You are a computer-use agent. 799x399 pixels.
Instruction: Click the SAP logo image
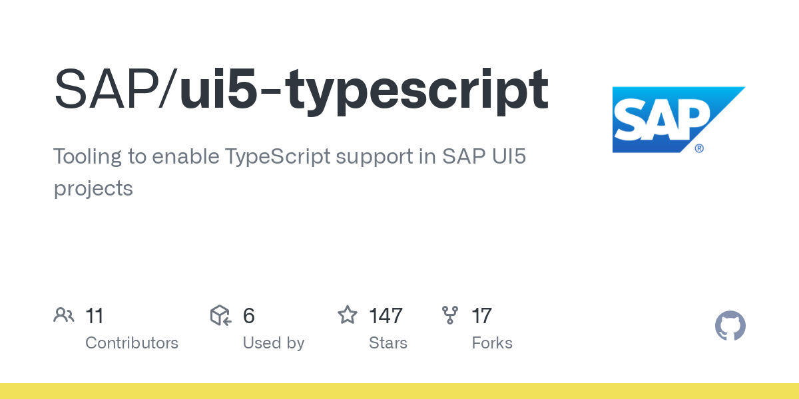coord(678,120)
